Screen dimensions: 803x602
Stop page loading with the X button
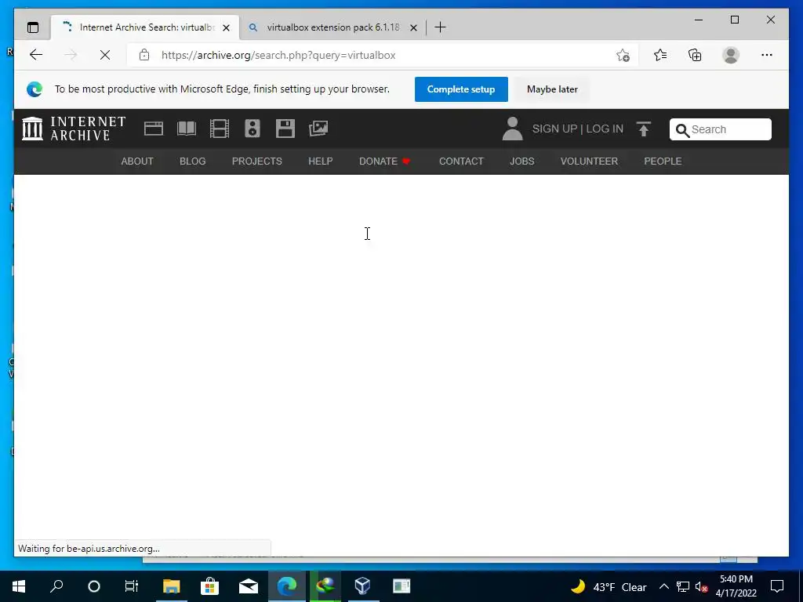[x=105, y=55]
